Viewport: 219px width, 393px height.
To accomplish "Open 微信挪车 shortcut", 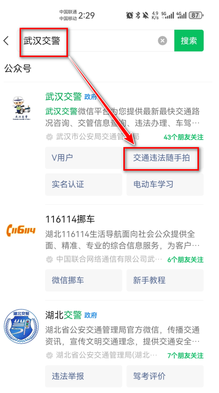I will click(x=84, y=280).
